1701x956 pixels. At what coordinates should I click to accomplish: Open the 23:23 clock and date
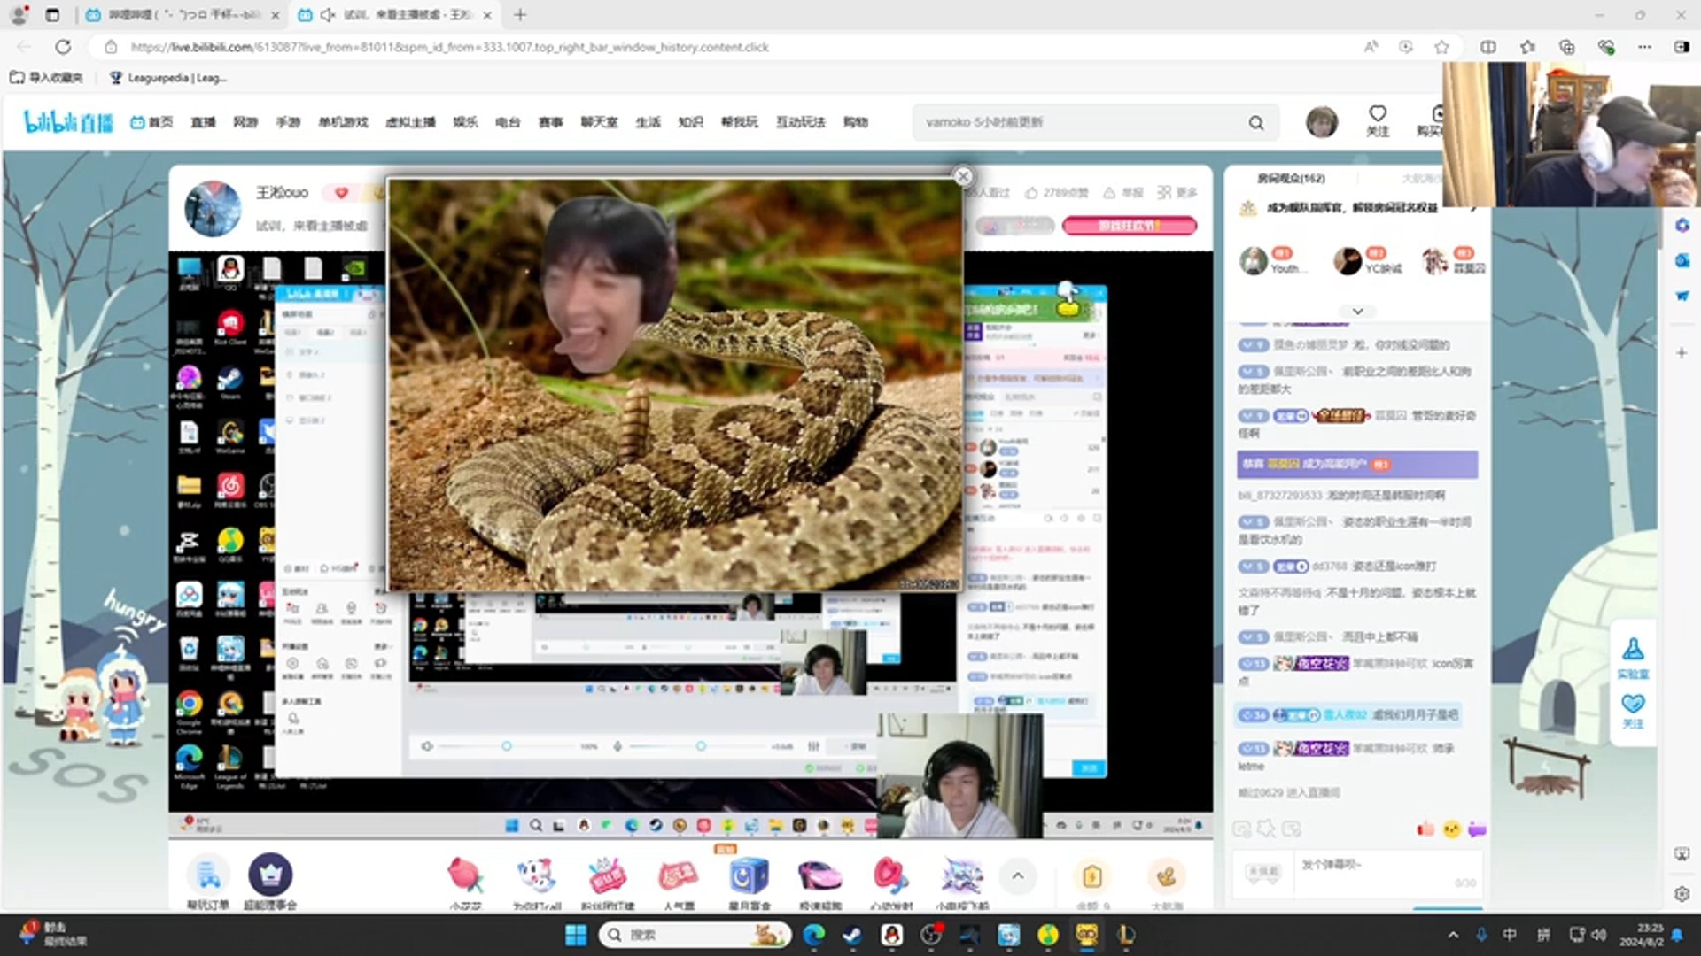click(x=1642, y=935)
